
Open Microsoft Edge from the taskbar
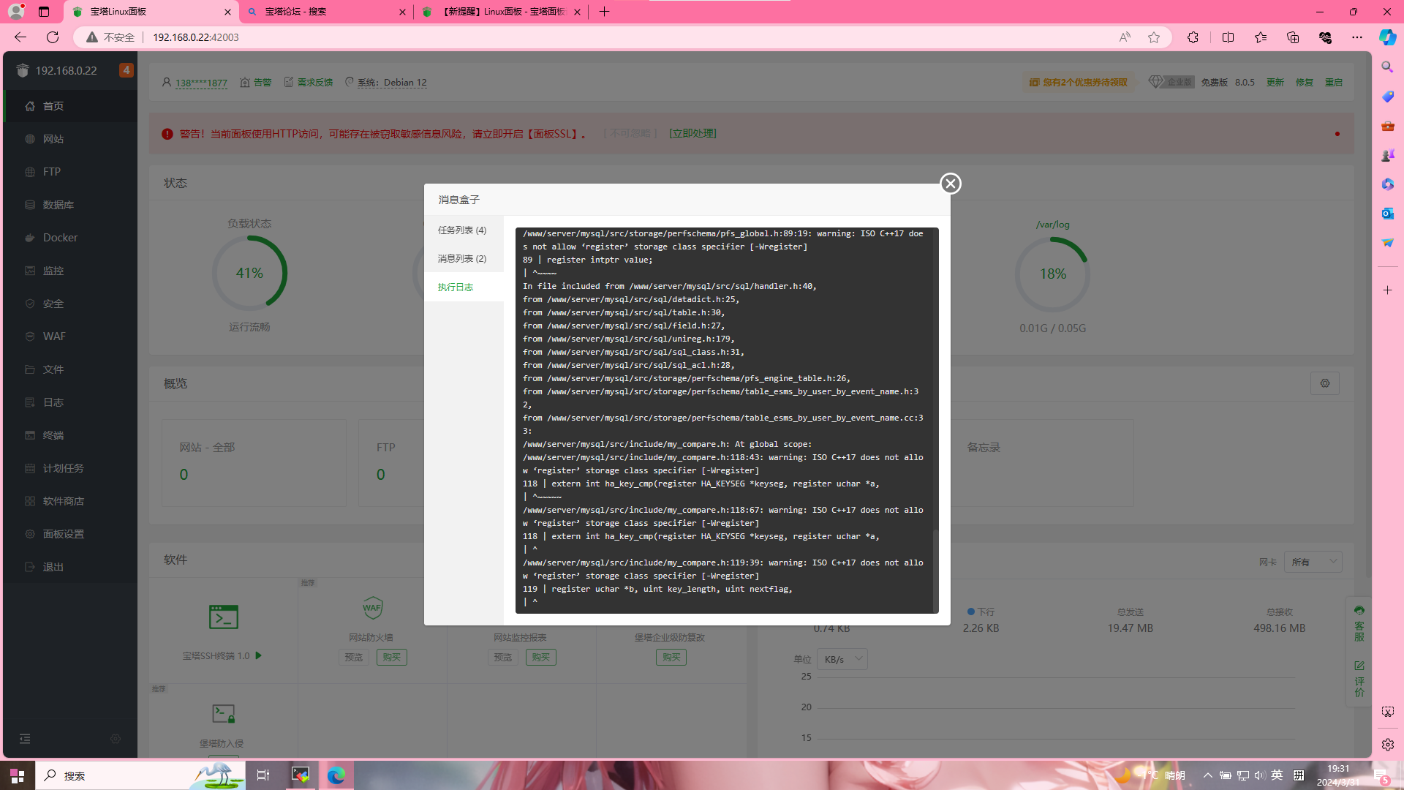[336, 775]
